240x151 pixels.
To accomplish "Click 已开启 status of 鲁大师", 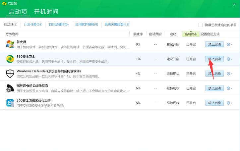I will 191,44.
